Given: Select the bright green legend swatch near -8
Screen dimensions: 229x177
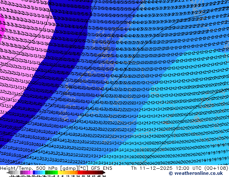Looking at the screenshot, I should pos(56,172).
